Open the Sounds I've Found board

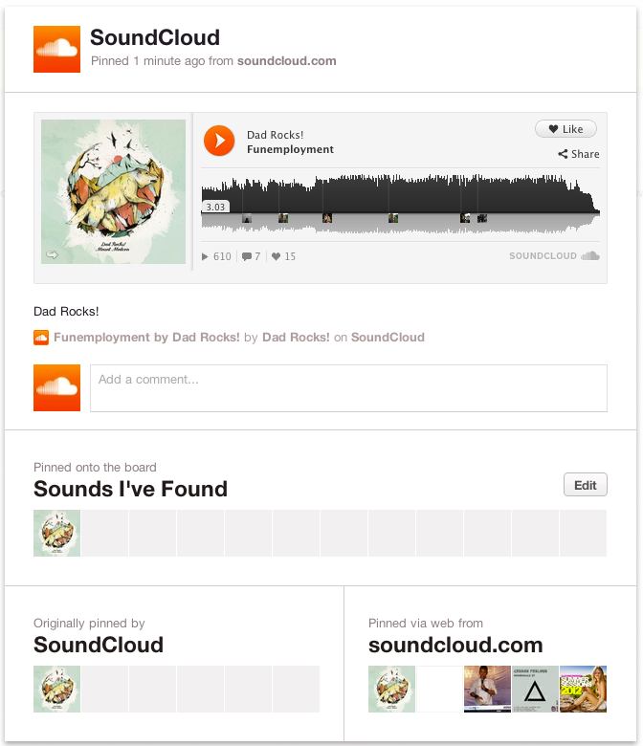point(130,490)
